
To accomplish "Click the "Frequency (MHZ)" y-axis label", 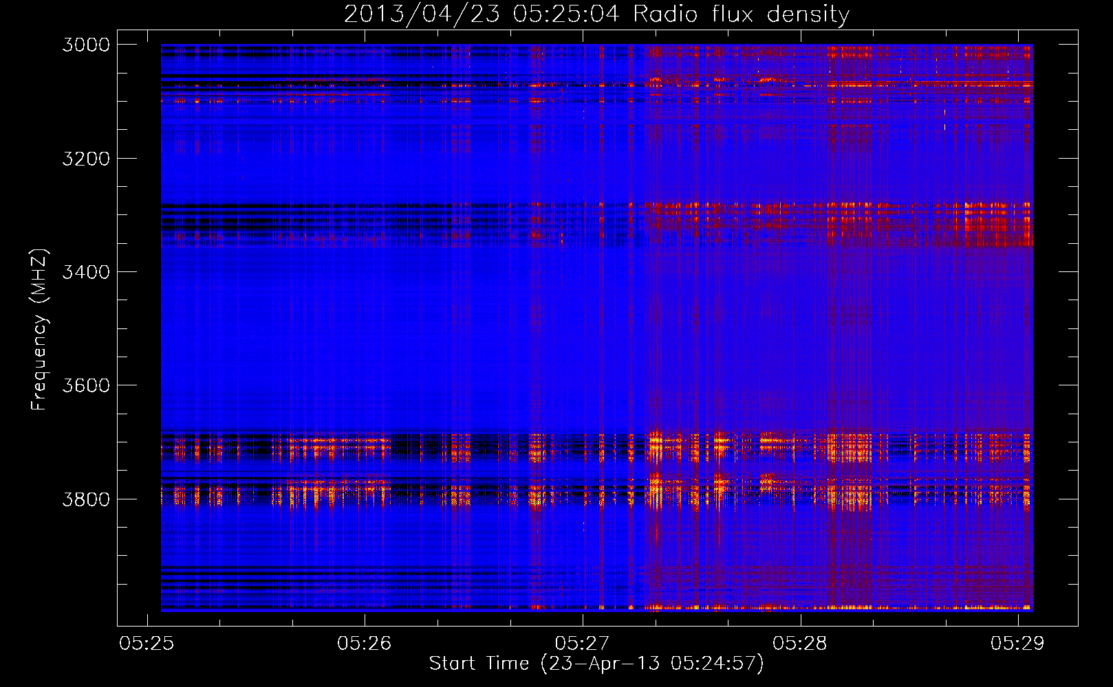I will 40,330.
